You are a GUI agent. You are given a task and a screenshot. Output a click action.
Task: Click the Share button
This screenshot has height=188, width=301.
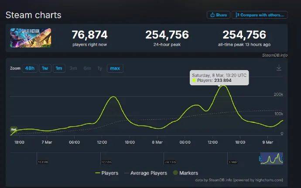coord(219,15)
